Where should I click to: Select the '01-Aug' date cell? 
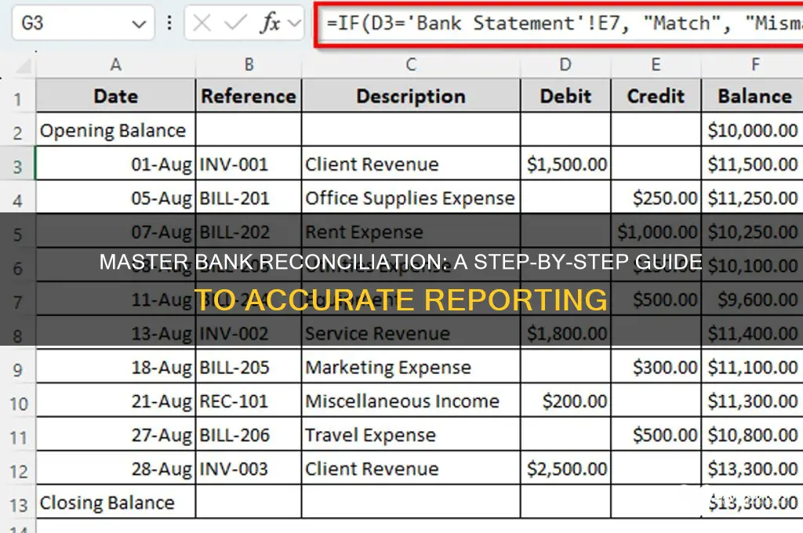pyautogui.click(x=116, y=164)
